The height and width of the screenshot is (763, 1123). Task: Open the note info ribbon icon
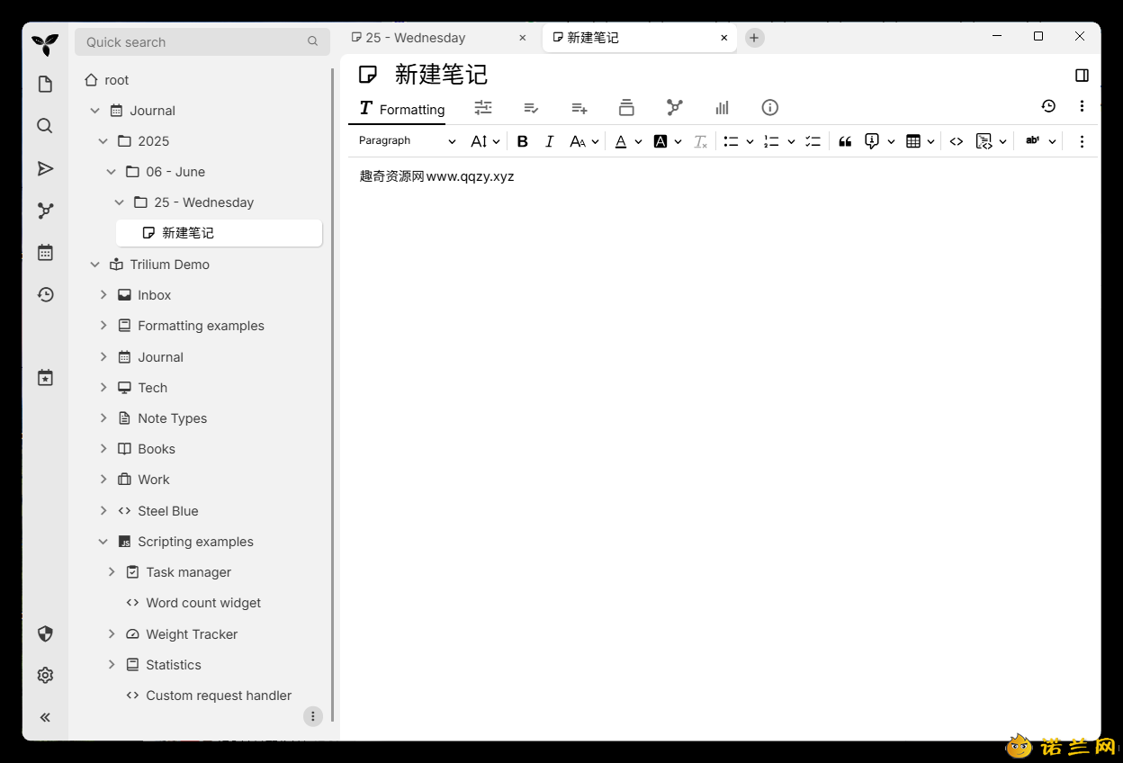click(x=769, y=107)
